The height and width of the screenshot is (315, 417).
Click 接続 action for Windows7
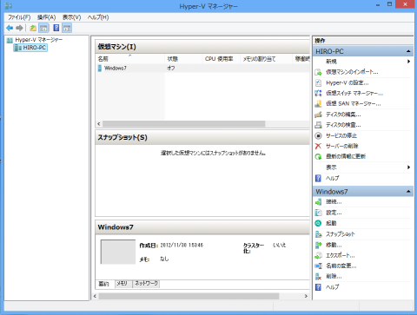(x=334, y=202)
